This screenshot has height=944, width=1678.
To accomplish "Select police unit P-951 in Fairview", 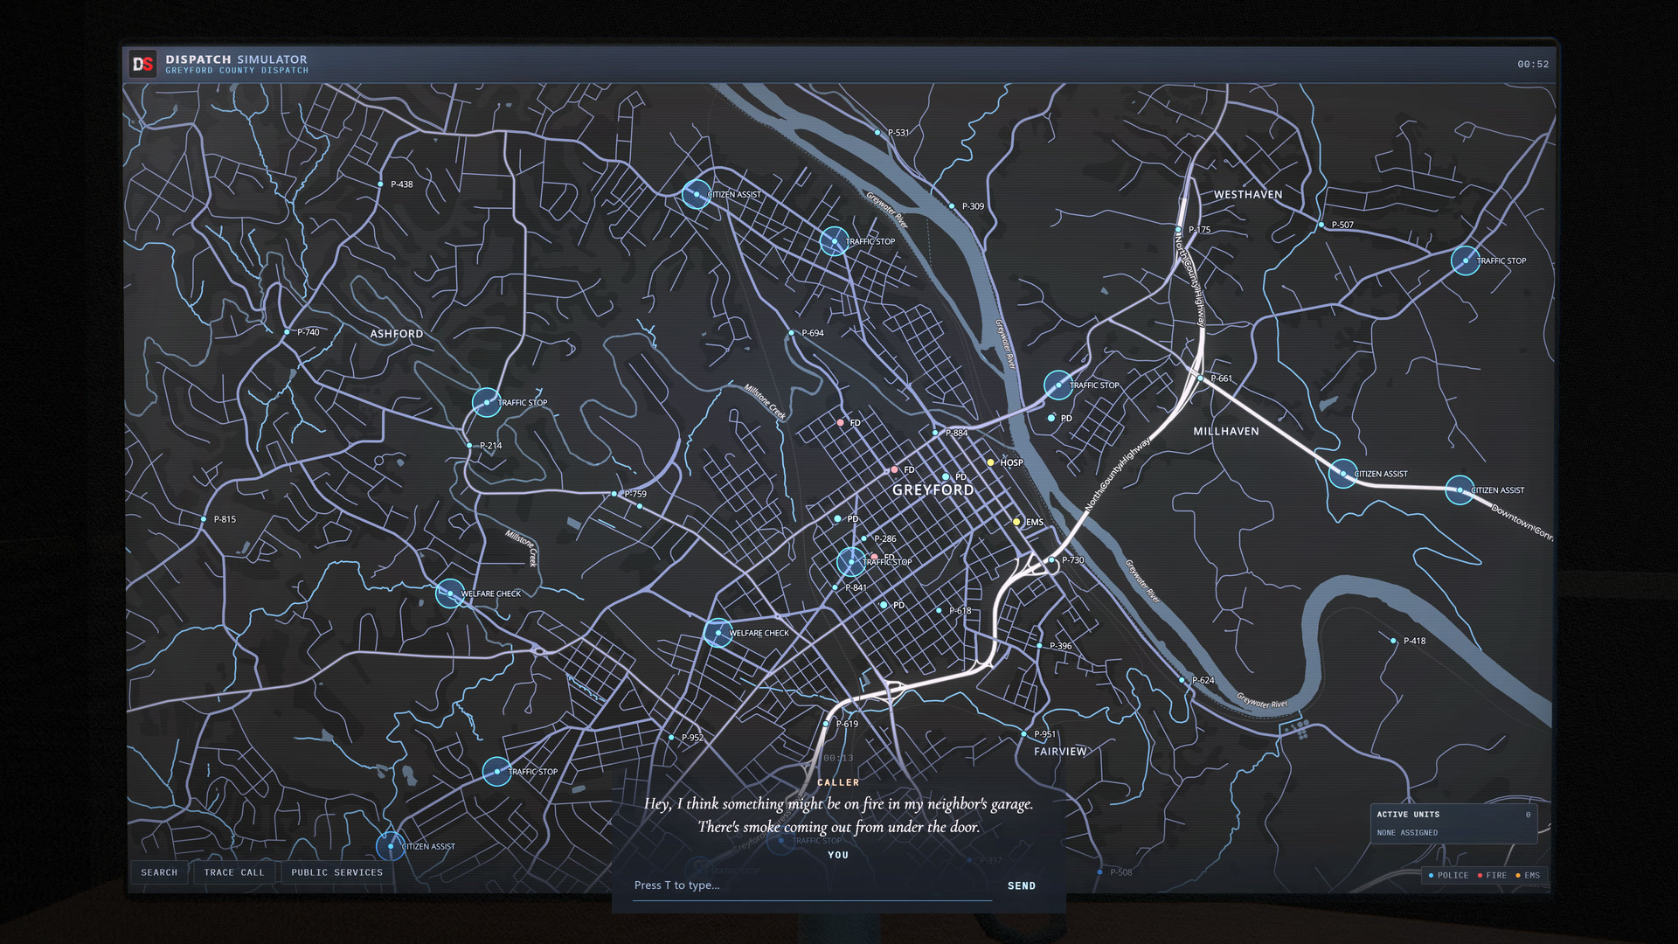I will 1024,734.
